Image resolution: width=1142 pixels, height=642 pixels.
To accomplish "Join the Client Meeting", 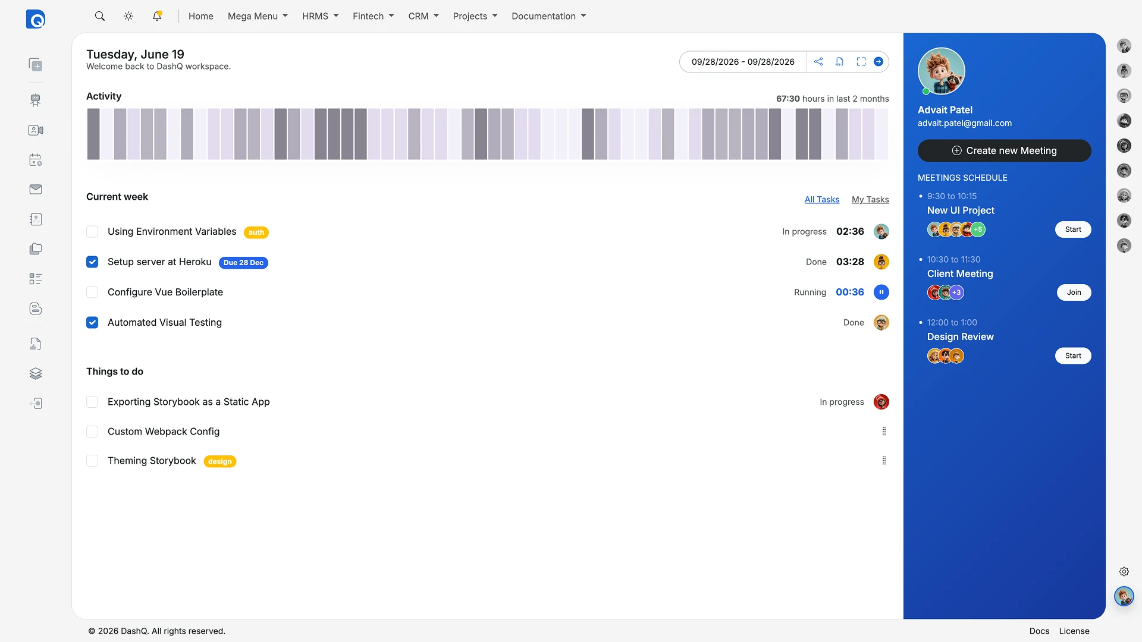I will 1074,292.
